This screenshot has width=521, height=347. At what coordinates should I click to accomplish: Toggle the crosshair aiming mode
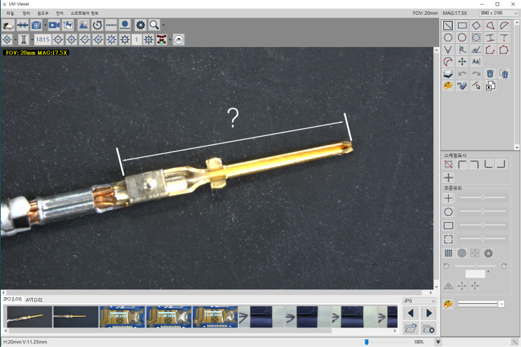pos(448,198)
